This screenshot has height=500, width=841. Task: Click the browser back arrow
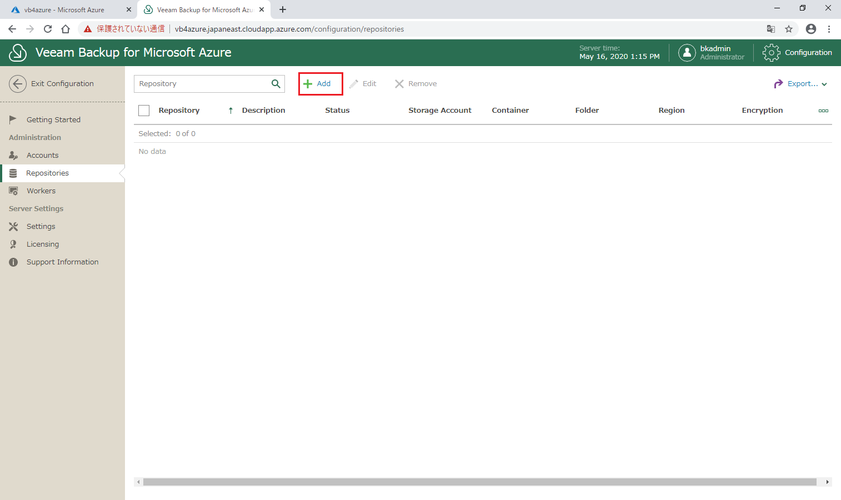point(12,29)
